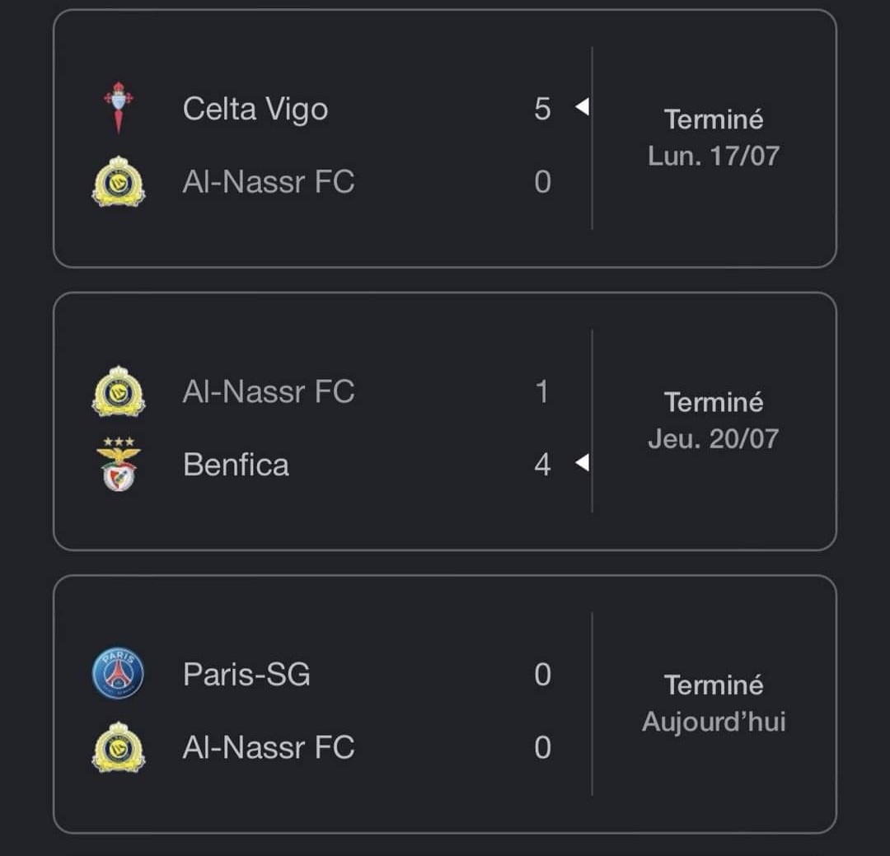Click Celta Vigo's score of 5
890x856 pixels.
pos(542,109)
